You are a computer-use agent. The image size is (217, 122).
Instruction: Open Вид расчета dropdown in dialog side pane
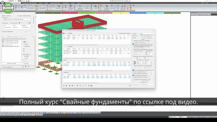tap(147, 36)
